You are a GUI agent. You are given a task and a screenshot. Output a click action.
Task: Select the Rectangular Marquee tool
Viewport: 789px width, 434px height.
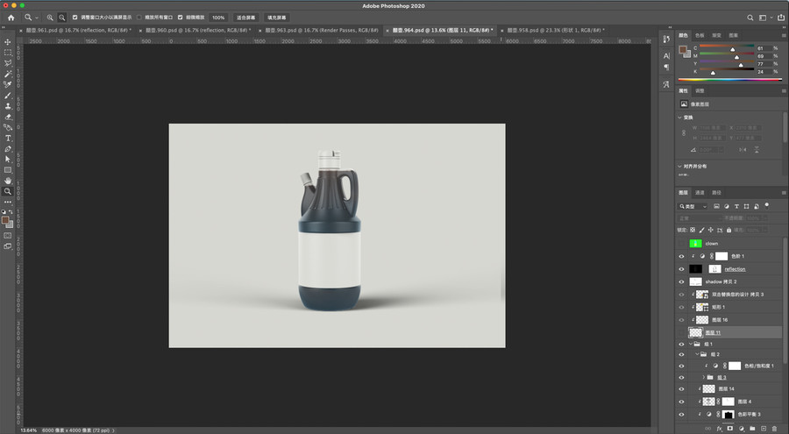[x=8, y=53]
